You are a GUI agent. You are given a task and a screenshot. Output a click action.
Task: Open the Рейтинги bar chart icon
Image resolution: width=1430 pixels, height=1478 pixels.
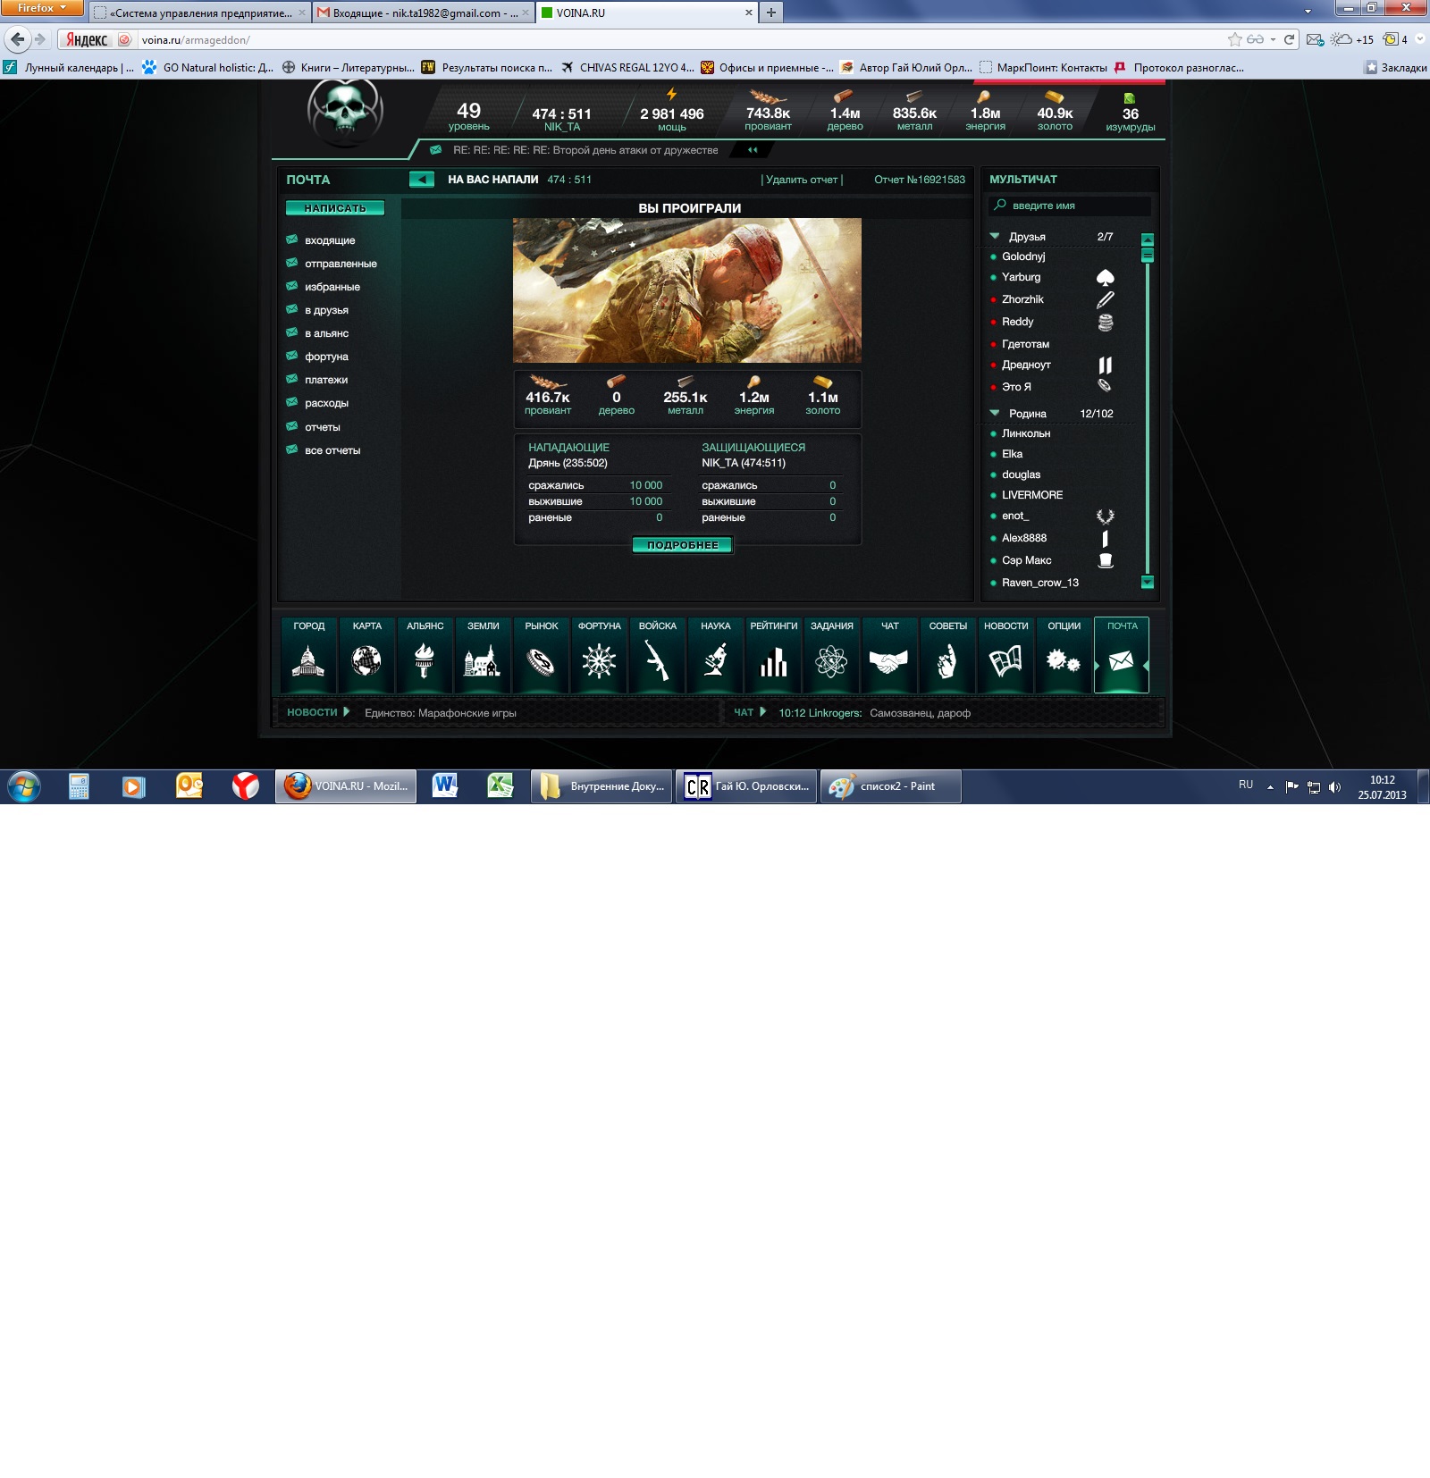(x=773, y=661)
